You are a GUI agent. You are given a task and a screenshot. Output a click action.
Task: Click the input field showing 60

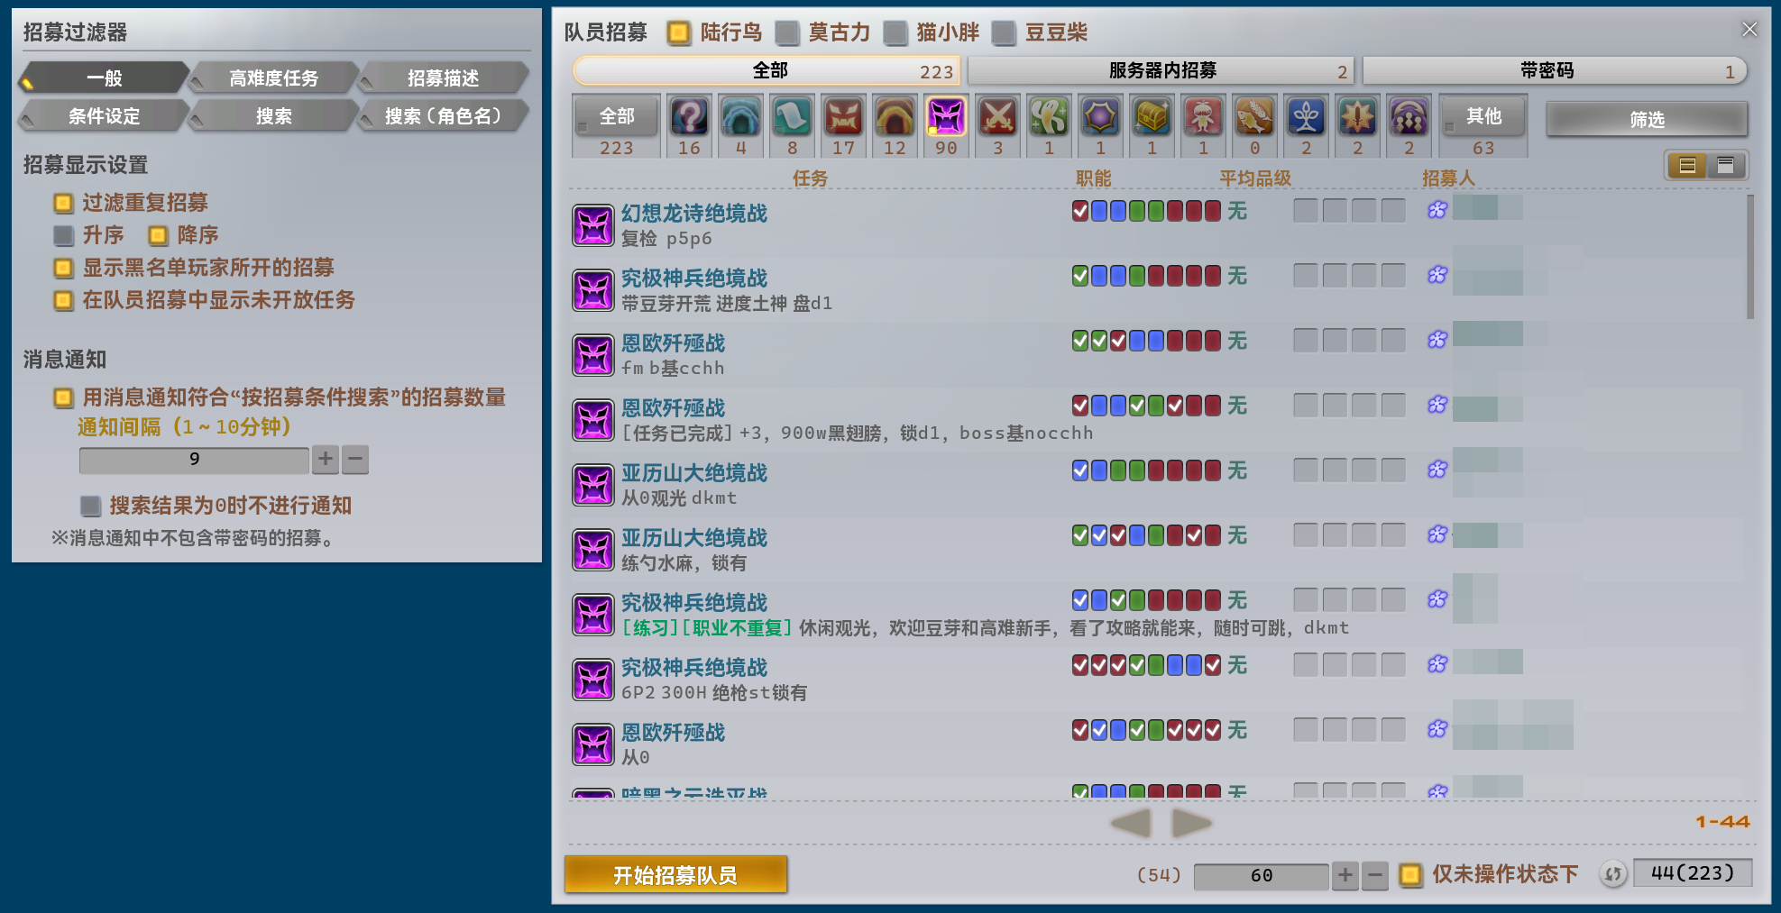(x=1261, y=875)
